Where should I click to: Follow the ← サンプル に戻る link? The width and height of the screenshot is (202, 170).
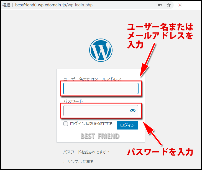pos(78,162)
